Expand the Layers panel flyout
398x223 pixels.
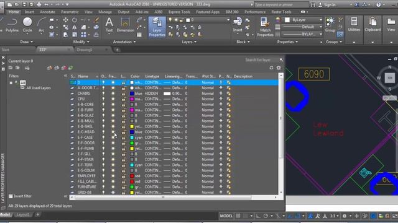189,42
